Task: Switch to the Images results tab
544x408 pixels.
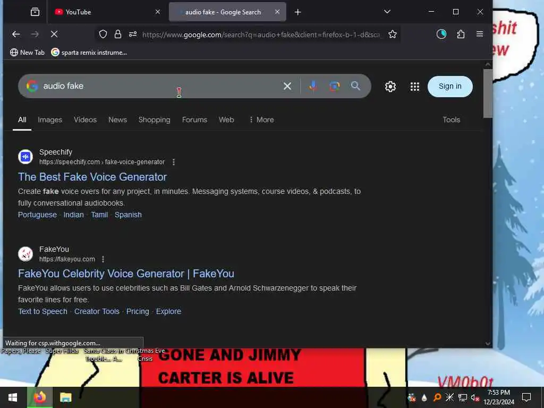Action: click(x=50, y=120)
